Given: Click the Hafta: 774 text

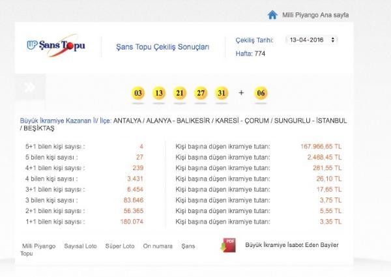Looking at the screenshot, I should point(250,53).
